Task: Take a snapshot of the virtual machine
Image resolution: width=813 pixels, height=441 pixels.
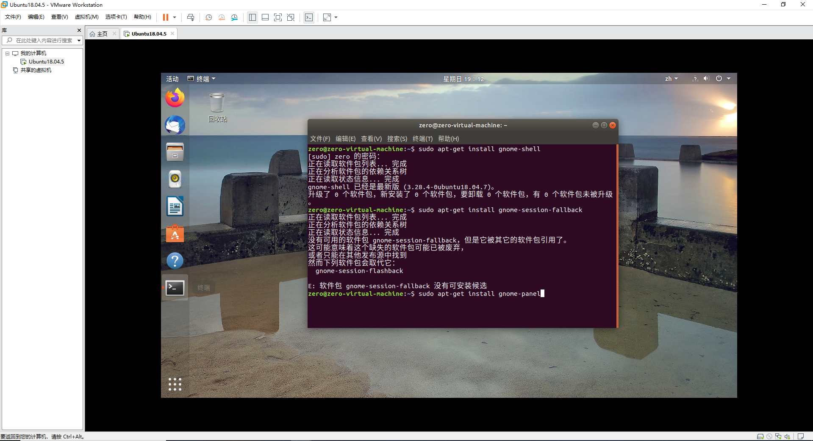Action: click(x=209, y=17)
